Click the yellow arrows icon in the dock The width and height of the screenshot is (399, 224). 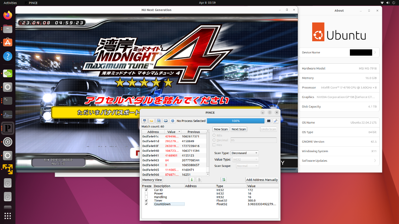tap(8, 169)
